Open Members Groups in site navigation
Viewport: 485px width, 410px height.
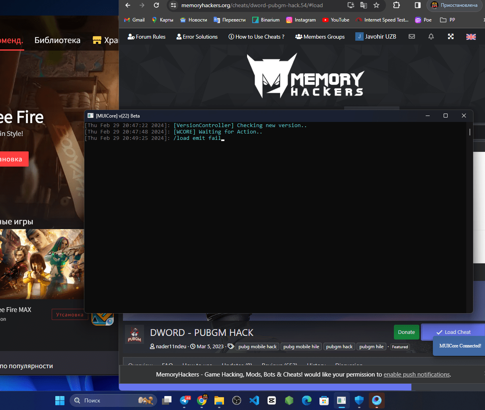pyautogui.click(x=320, y=37)
